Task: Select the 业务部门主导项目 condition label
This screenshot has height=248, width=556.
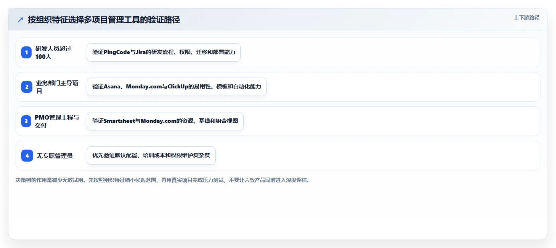Action: coord(57,87)
